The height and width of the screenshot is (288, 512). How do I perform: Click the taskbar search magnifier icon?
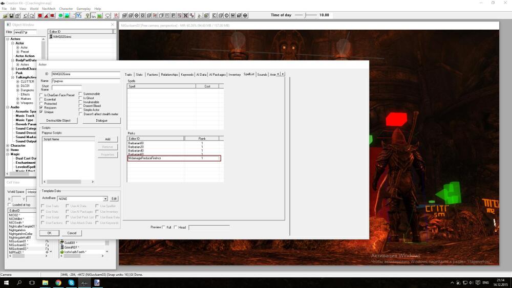pos(19,283)
